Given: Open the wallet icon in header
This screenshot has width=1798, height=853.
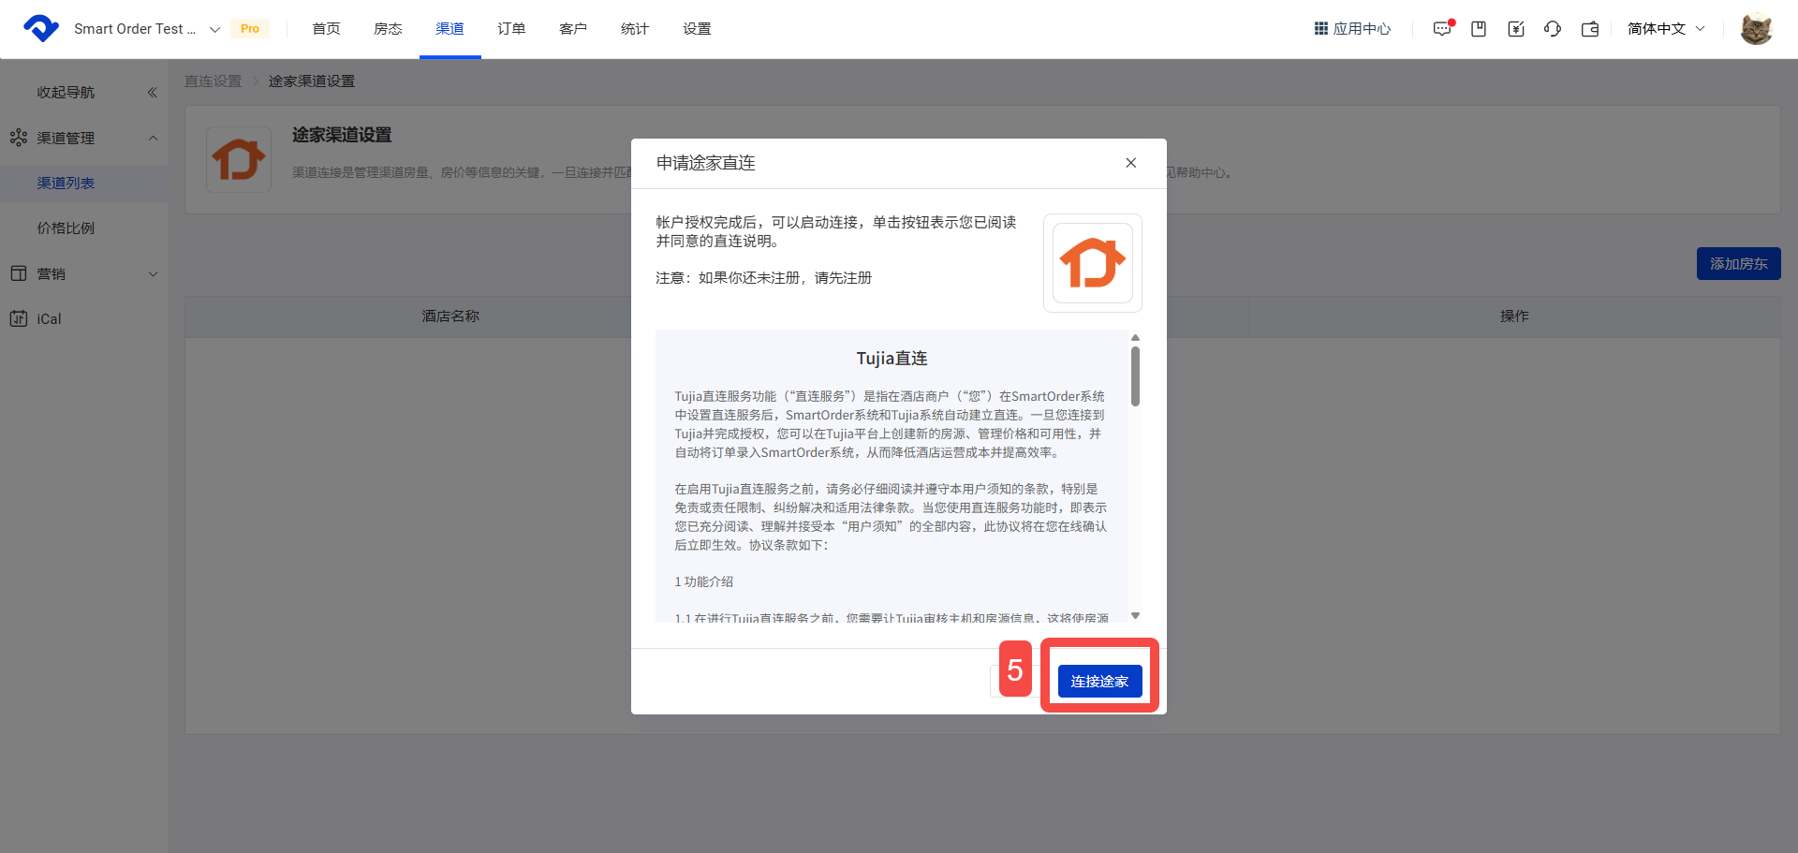Looking at the screenshot, I should pos(1590,29).
